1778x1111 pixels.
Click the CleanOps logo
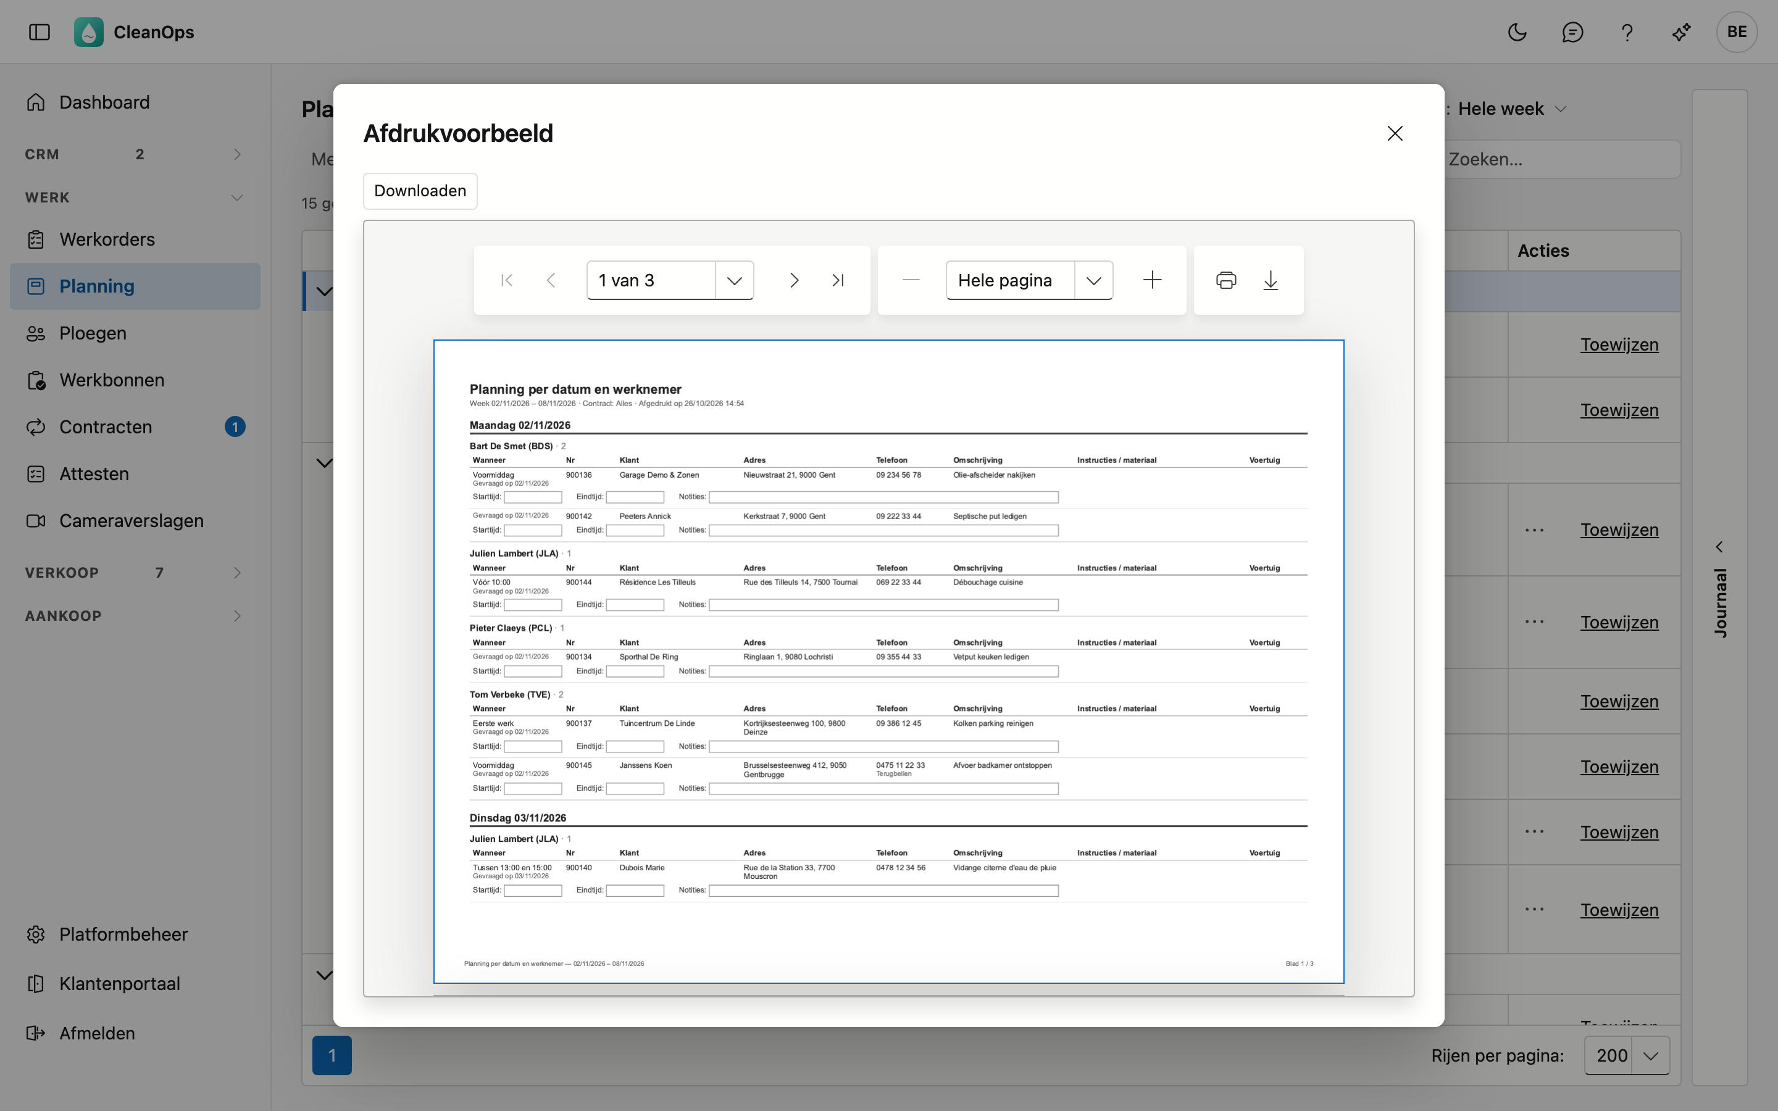coord(89,31)
